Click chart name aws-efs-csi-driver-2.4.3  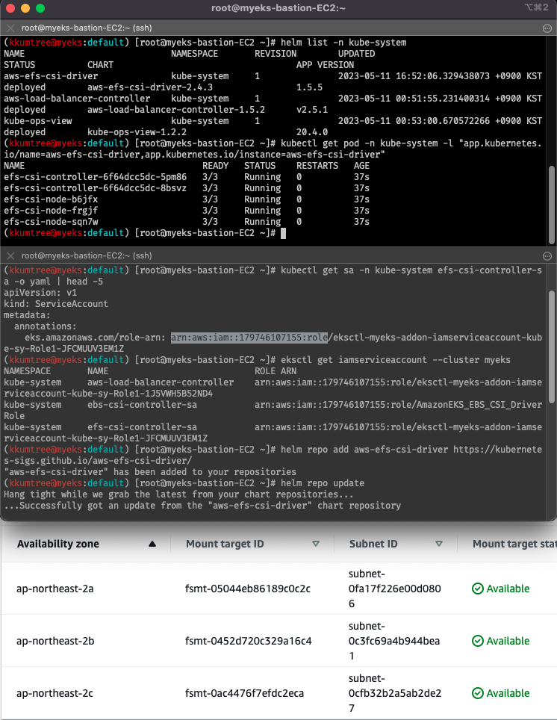(149, 87)
